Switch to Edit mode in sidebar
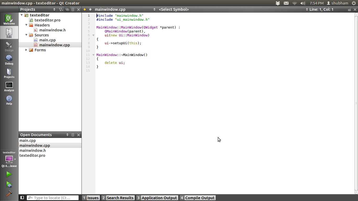 (9, 33)
